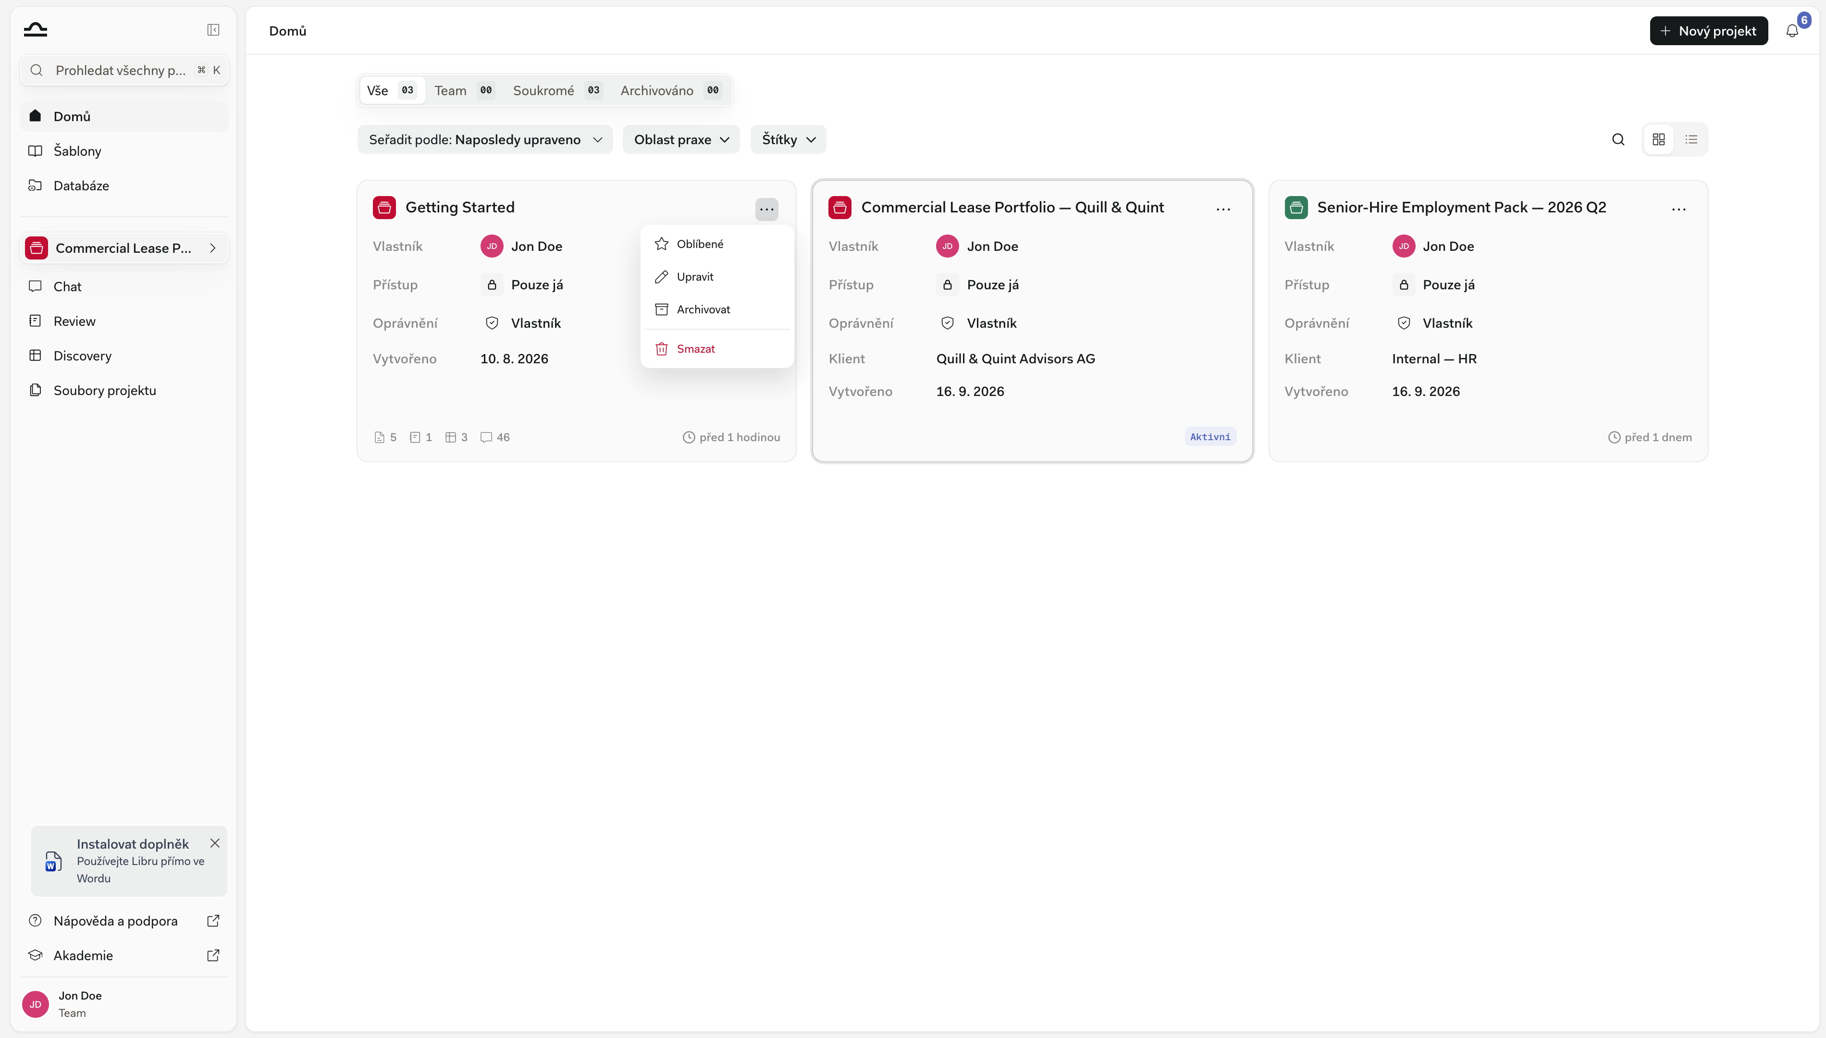The height and width of the screenshot is (1038, 1826).
Task: Switch to the Vše tab
Action: (392, 90)
